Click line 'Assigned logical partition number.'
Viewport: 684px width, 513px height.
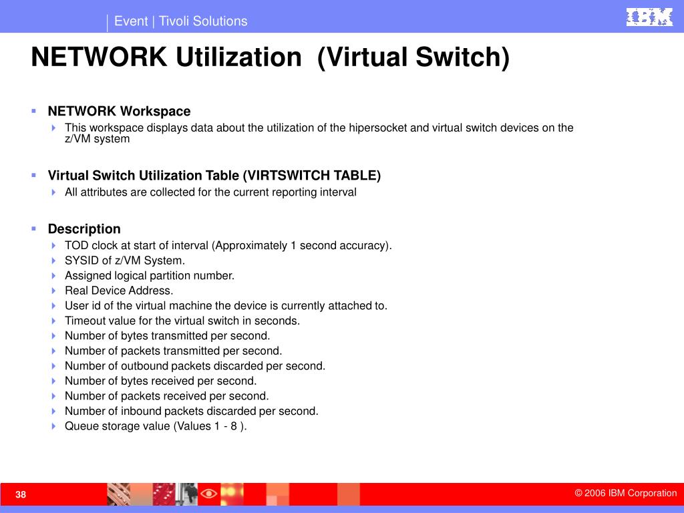[x=150, y=276]
